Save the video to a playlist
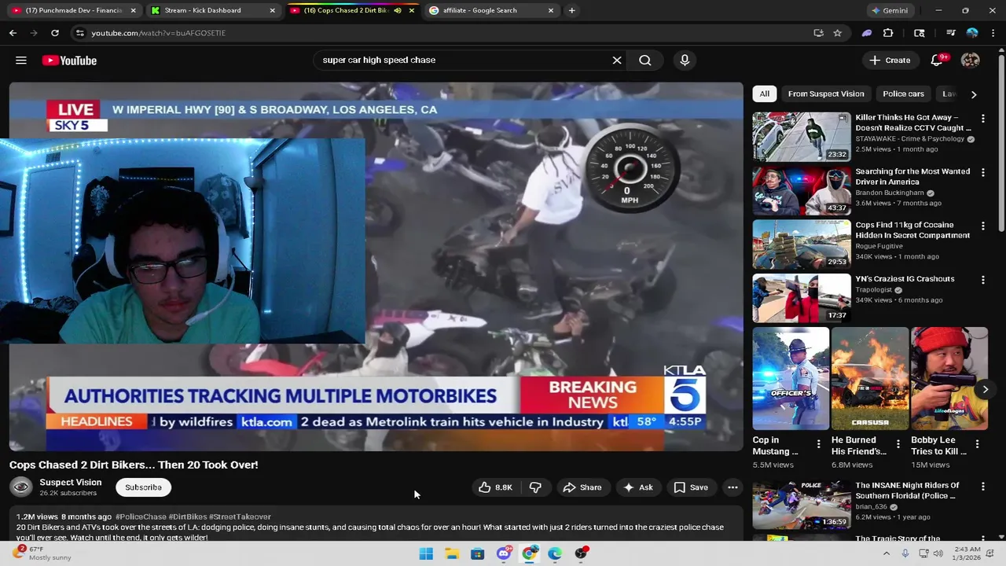The image size is (1006, 566). pos(691,487)
